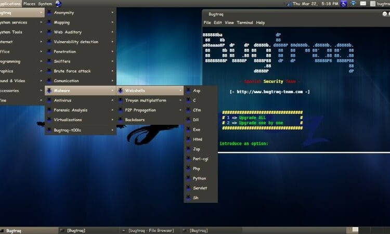
Task: Choose the Servlet webshell entry
Action: (201, 188)
